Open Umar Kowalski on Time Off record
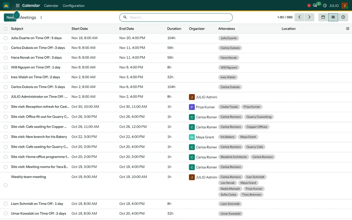The height and width of the screenshot is (220, 352). (x=38, y=213)
